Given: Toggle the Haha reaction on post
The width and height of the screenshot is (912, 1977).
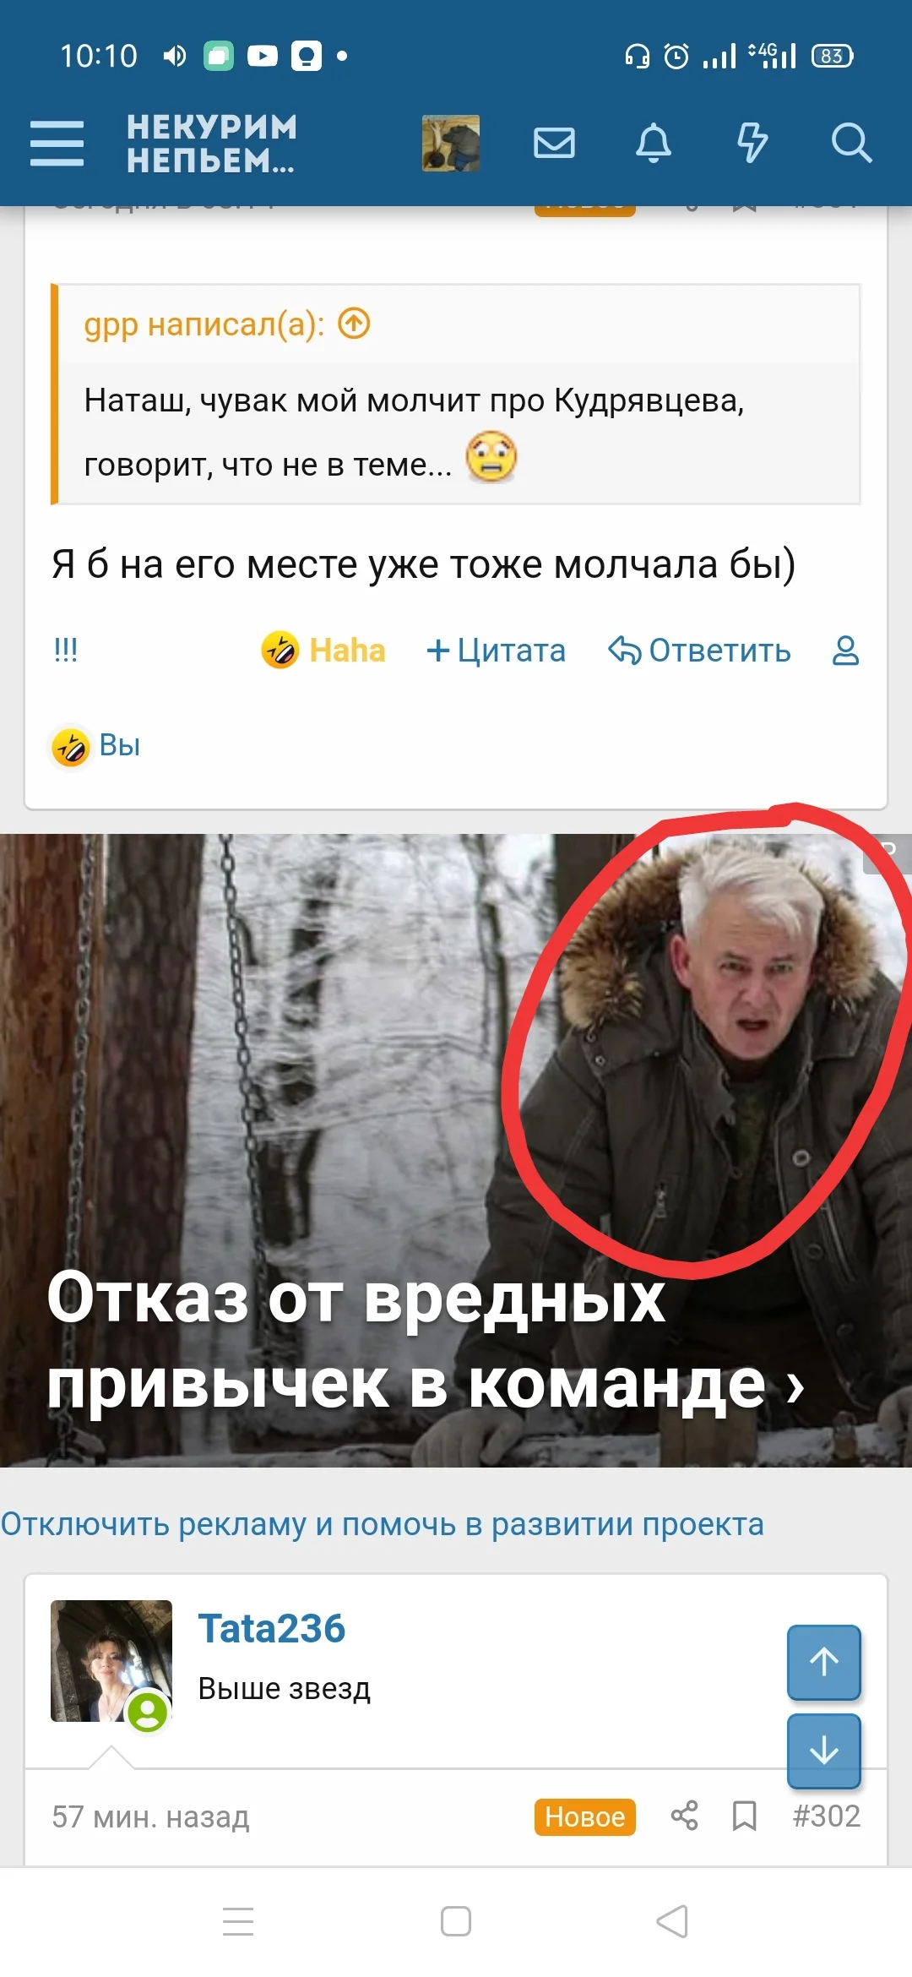Looking at the screenshot, I should pos(323,650).
